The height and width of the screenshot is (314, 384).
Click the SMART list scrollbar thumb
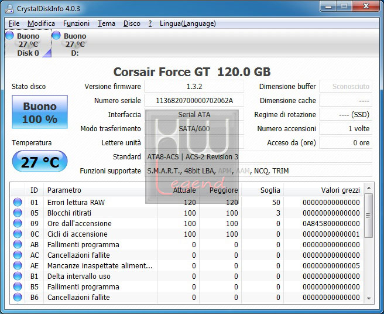(368, 216)
